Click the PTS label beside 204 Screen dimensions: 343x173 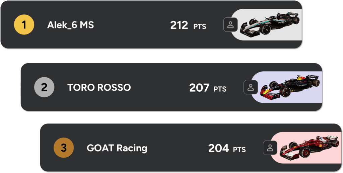(x=239, y=149)
